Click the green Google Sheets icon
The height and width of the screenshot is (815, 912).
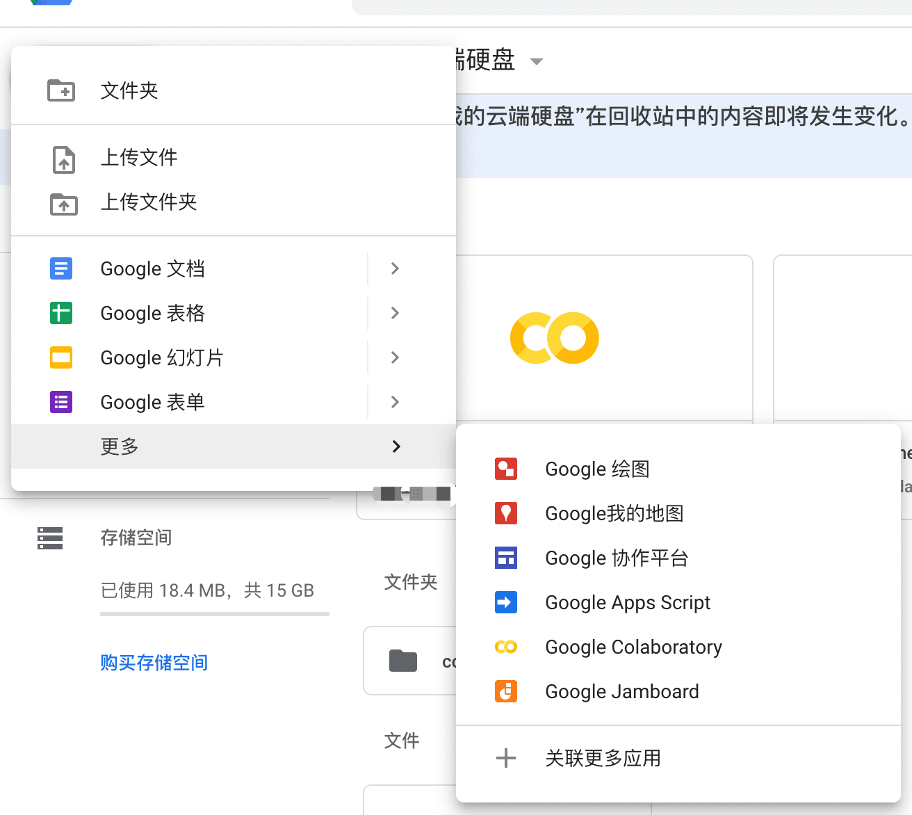pyautogui.click(x=61, y=313)
